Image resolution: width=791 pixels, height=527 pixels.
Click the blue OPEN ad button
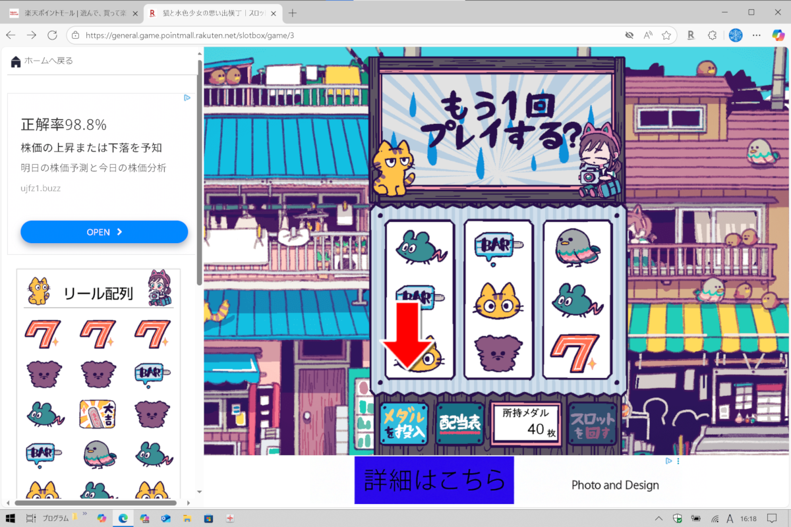tap(104, 232)
